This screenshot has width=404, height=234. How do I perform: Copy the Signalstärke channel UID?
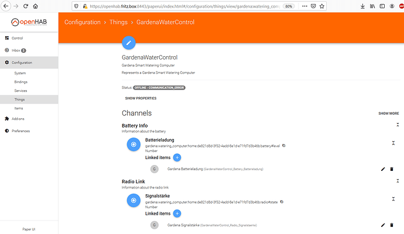click(282, 202)
